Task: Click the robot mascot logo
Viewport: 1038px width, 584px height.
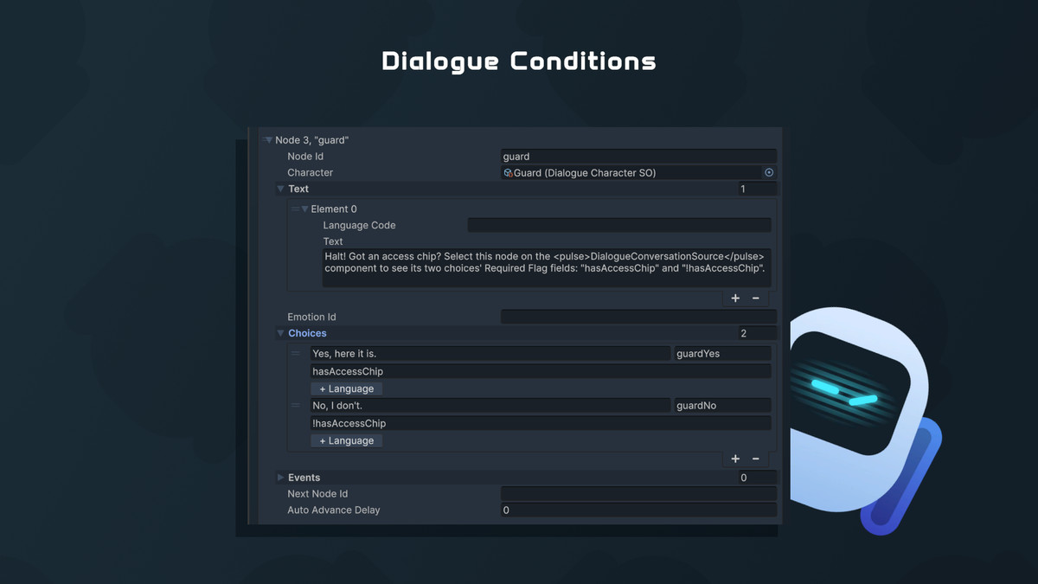Action: point(865,420)
